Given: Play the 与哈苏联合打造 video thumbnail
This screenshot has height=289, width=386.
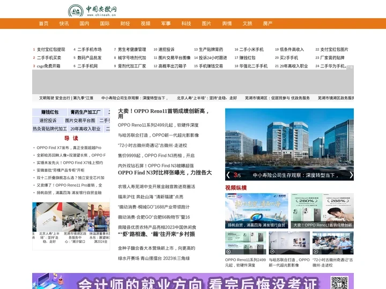Looking at the screenshot, I should click(x=289, y=243).
